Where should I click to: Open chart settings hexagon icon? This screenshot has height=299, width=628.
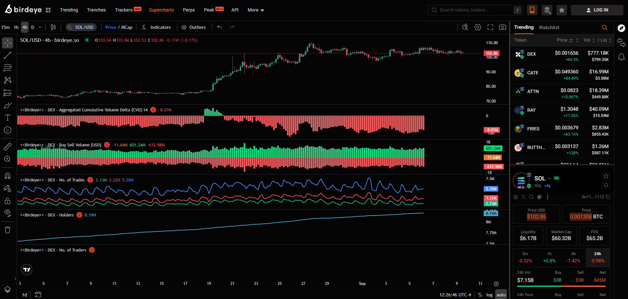[x=478, y=27]
